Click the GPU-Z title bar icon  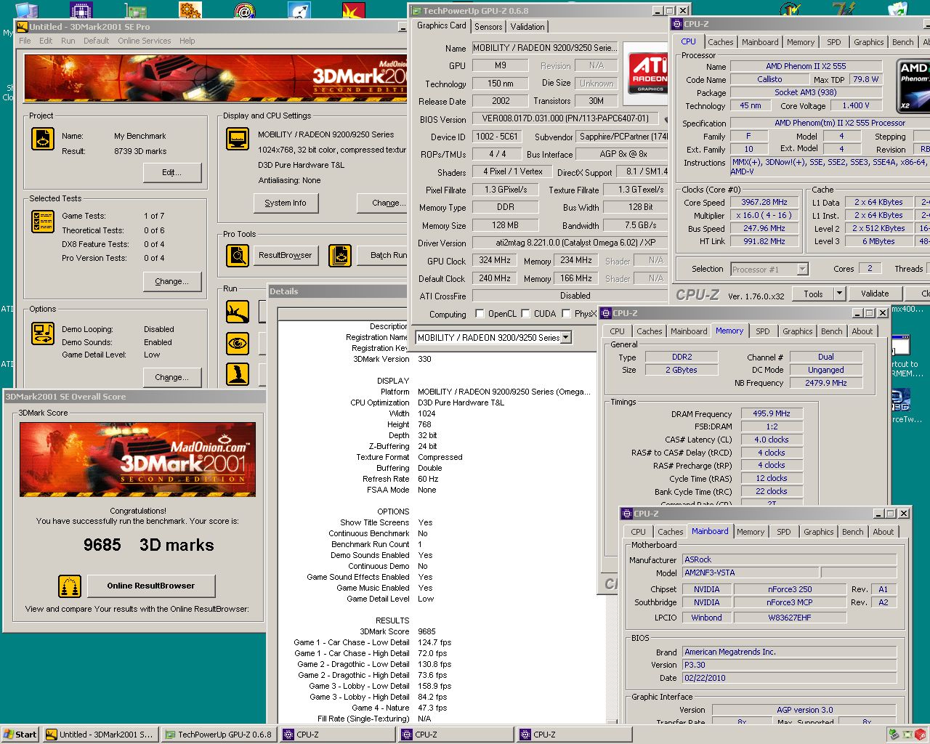coord(416,11)
